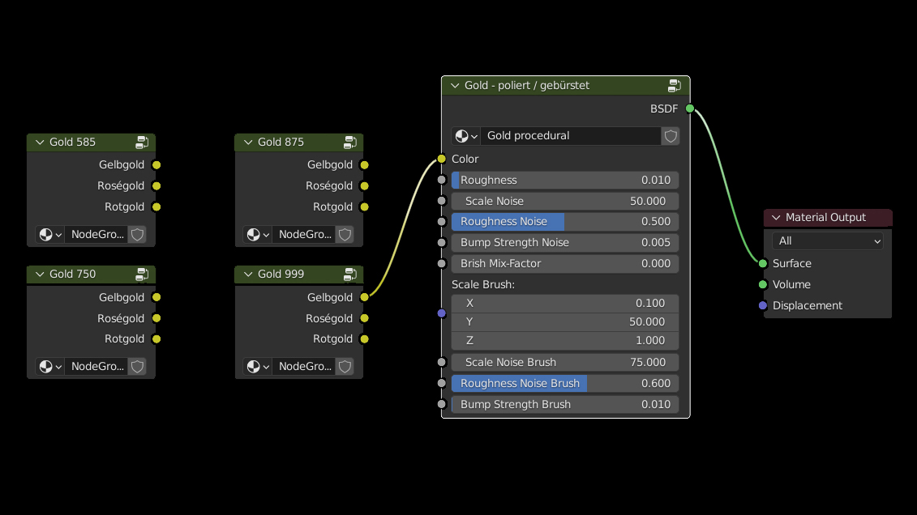This screenshot has width=917, height=515.
Task: Toggle fake user shield in Gold 585 node
Action: click(137, 235)
